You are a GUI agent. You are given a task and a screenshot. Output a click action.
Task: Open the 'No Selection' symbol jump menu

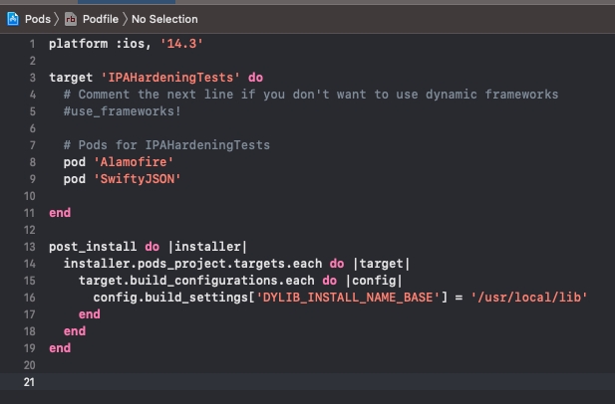(157, 19)
